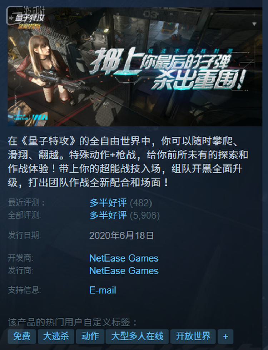Click the 最近评测 label
Screen dimensions: 268x350
click(x=26, y=203)
